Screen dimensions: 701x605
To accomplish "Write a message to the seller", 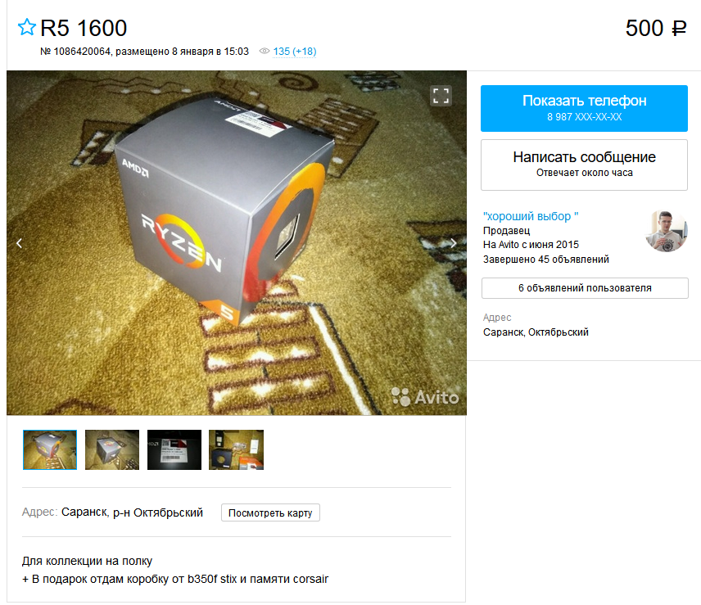I will [x=584, y=165].
